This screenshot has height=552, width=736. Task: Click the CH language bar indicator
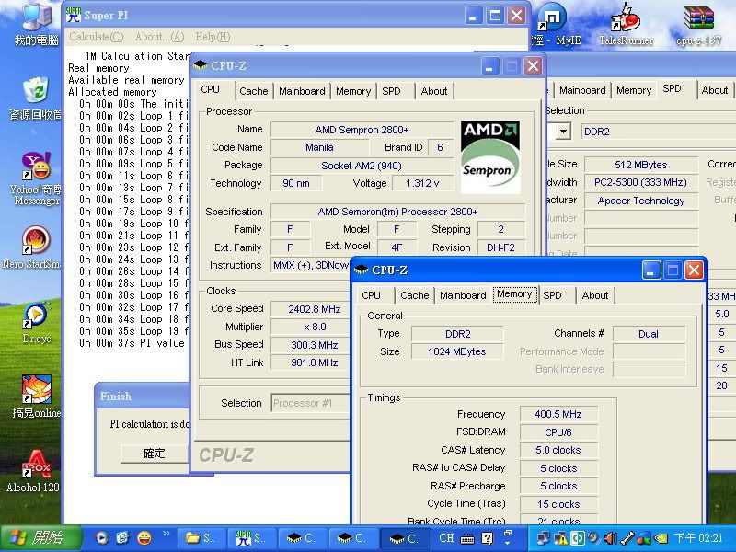click(446, 538)
